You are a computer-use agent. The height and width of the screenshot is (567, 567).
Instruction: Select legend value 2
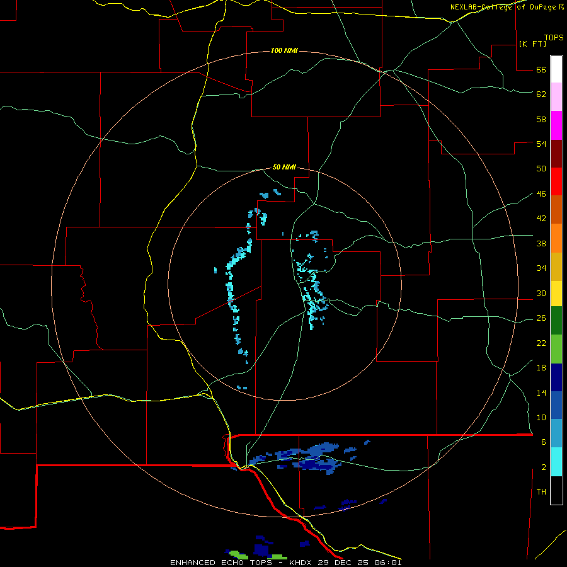coord(544,467)
